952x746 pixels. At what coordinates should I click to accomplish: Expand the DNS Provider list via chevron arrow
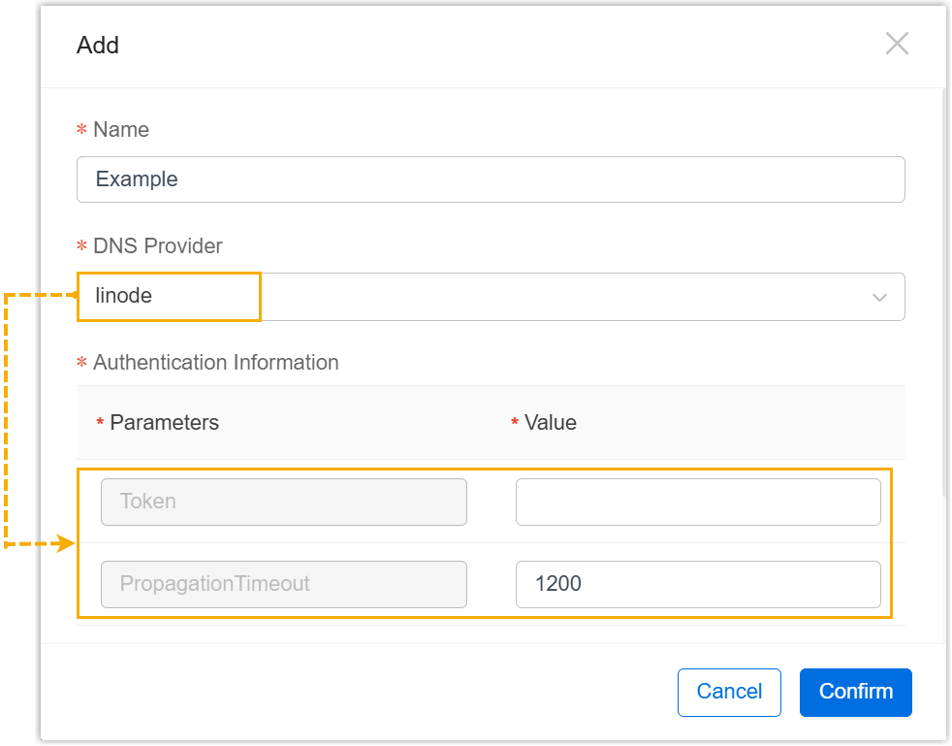pos(879,298)
